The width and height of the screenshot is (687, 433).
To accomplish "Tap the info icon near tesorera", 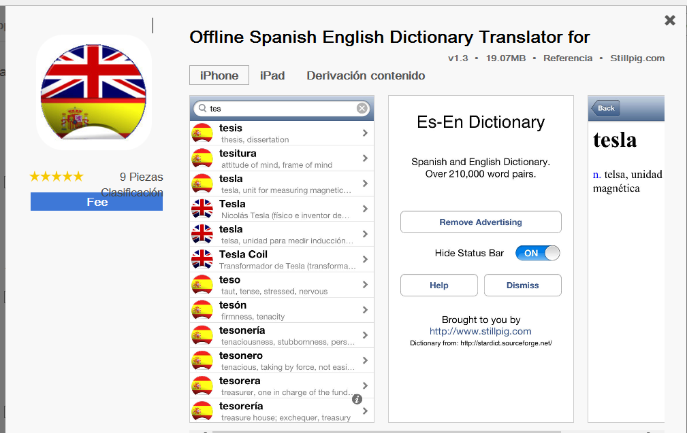I will click(x=357, y=400).
